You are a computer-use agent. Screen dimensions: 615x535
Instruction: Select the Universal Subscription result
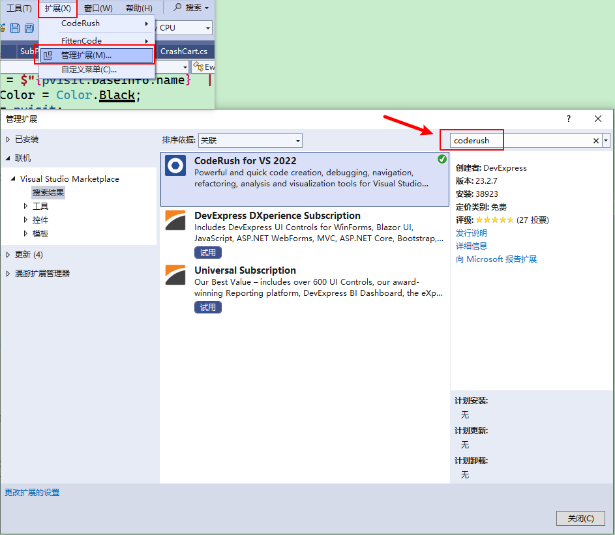(x=305, y=289)
